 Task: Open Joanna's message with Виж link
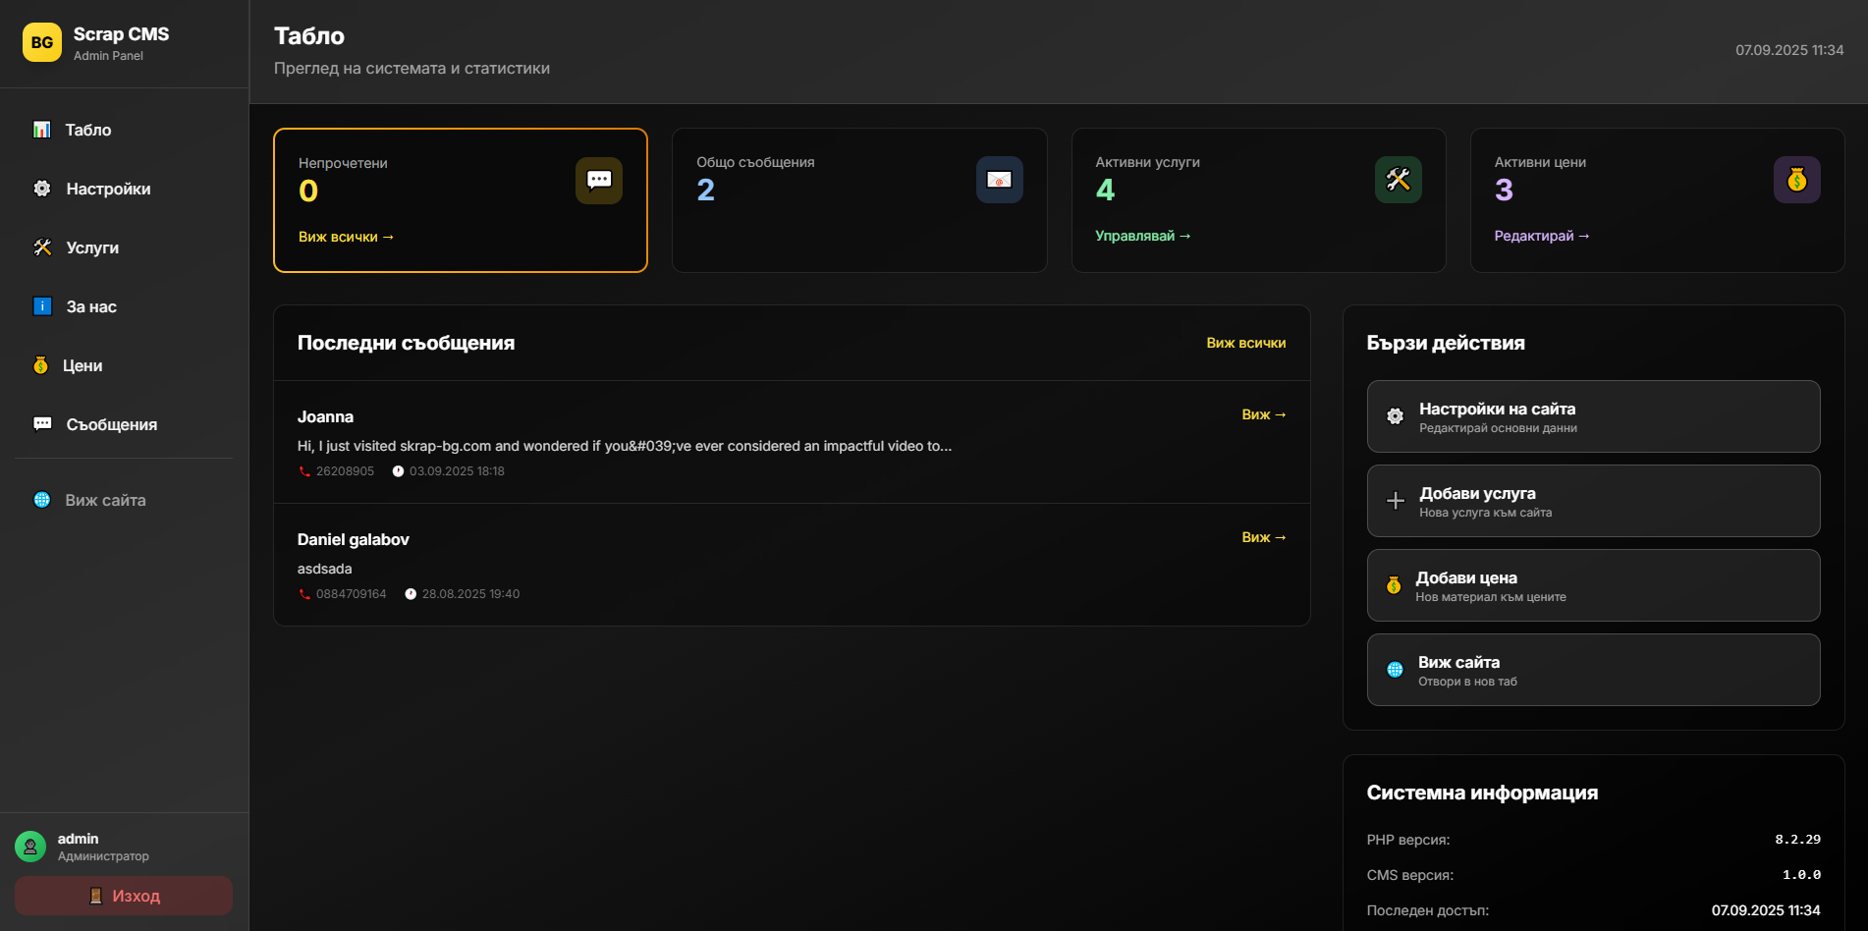coord(1263,414)
